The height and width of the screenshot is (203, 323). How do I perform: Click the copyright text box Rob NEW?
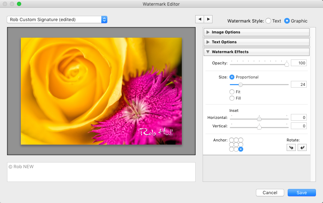pyautogui.click(x=101, y=172)
